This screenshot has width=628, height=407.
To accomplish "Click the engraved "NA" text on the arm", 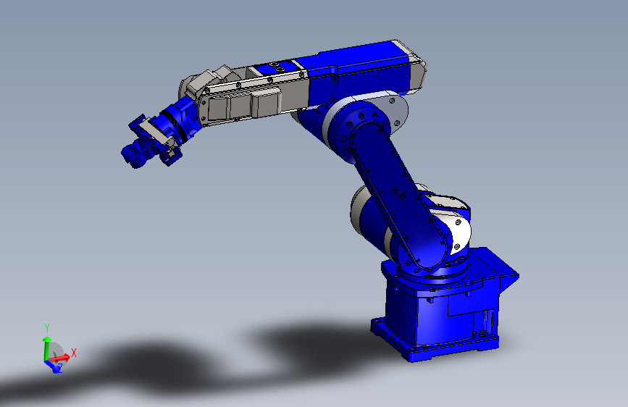I will click(398, 192).
